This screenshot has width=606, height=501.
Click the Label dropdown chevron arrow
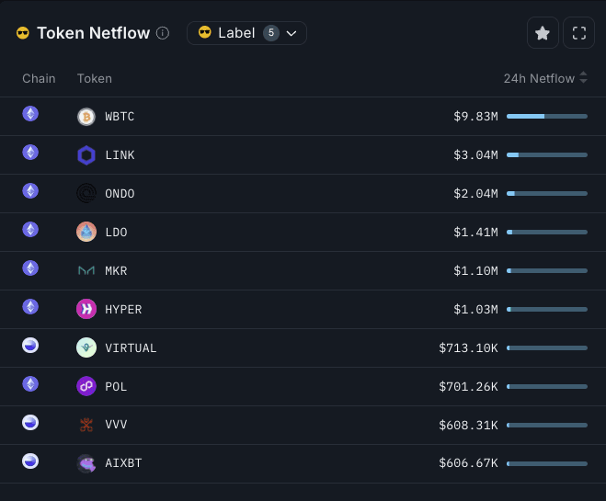click(x=292, y=33)
